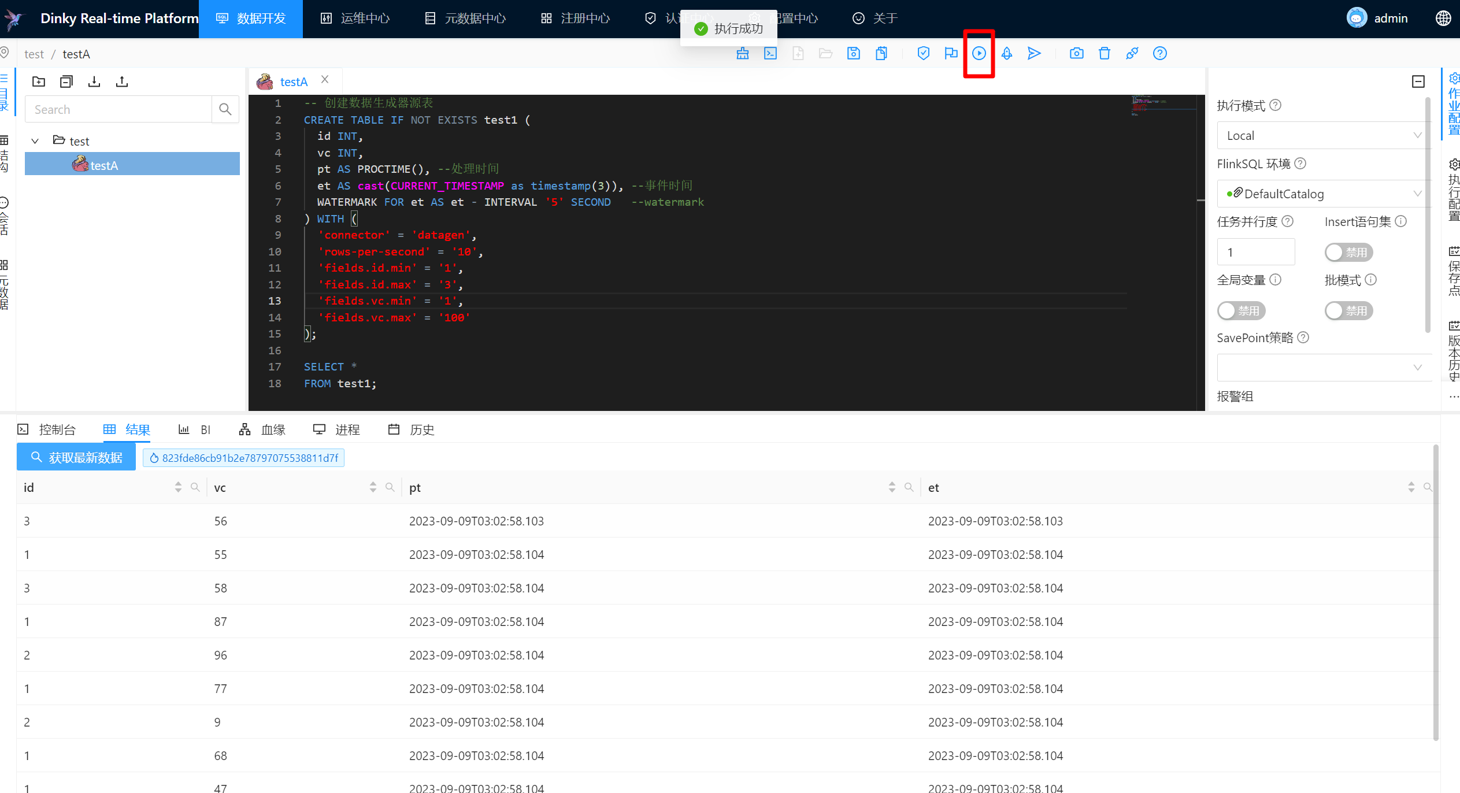Open help with question mark icon
The height and width of the screenshot is (793, 1460).
(x=1160, y=54)
